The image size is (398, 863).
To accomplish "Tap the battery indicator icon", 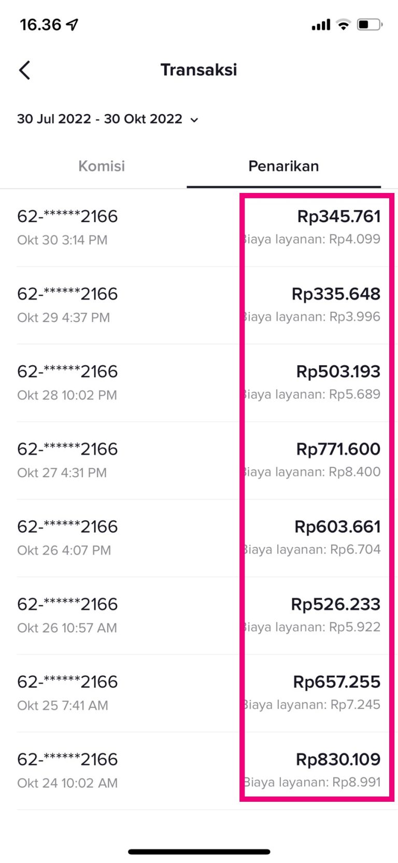I will (x=369, y=24).
